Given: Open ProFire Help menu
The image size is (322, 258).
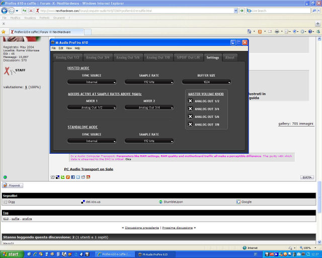Looking at the screenshot, I should point(77,48).
